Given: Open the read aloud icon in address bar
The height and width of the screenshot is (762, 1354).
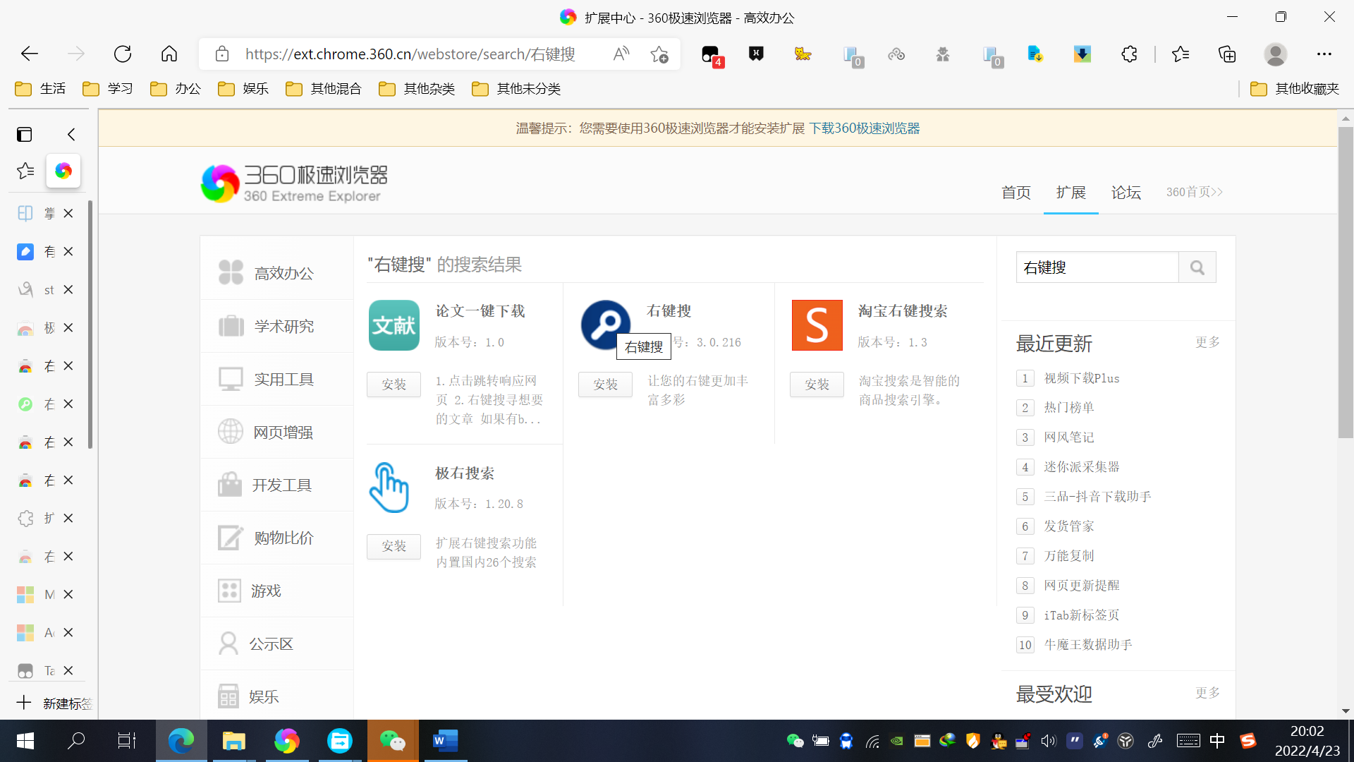Looking at the screenshot, I should (621, 54).
